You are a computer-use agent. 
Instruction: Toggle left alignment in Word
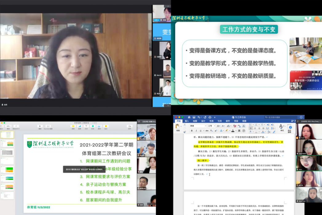pos(251,128)
